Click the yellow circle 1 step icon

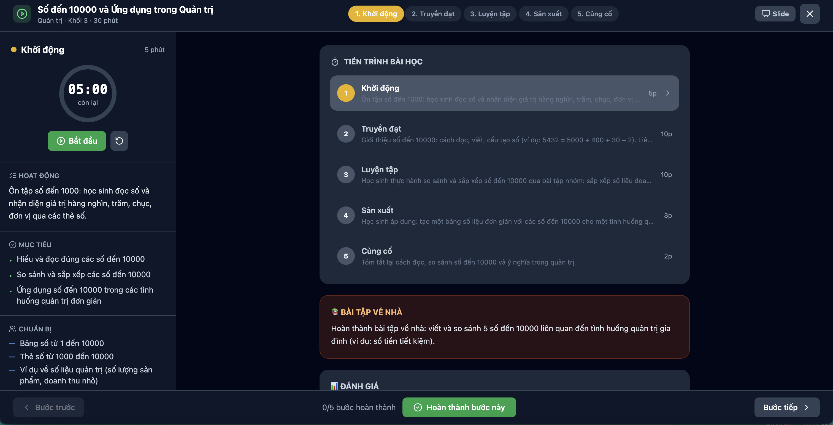click(x=346, y=93)
